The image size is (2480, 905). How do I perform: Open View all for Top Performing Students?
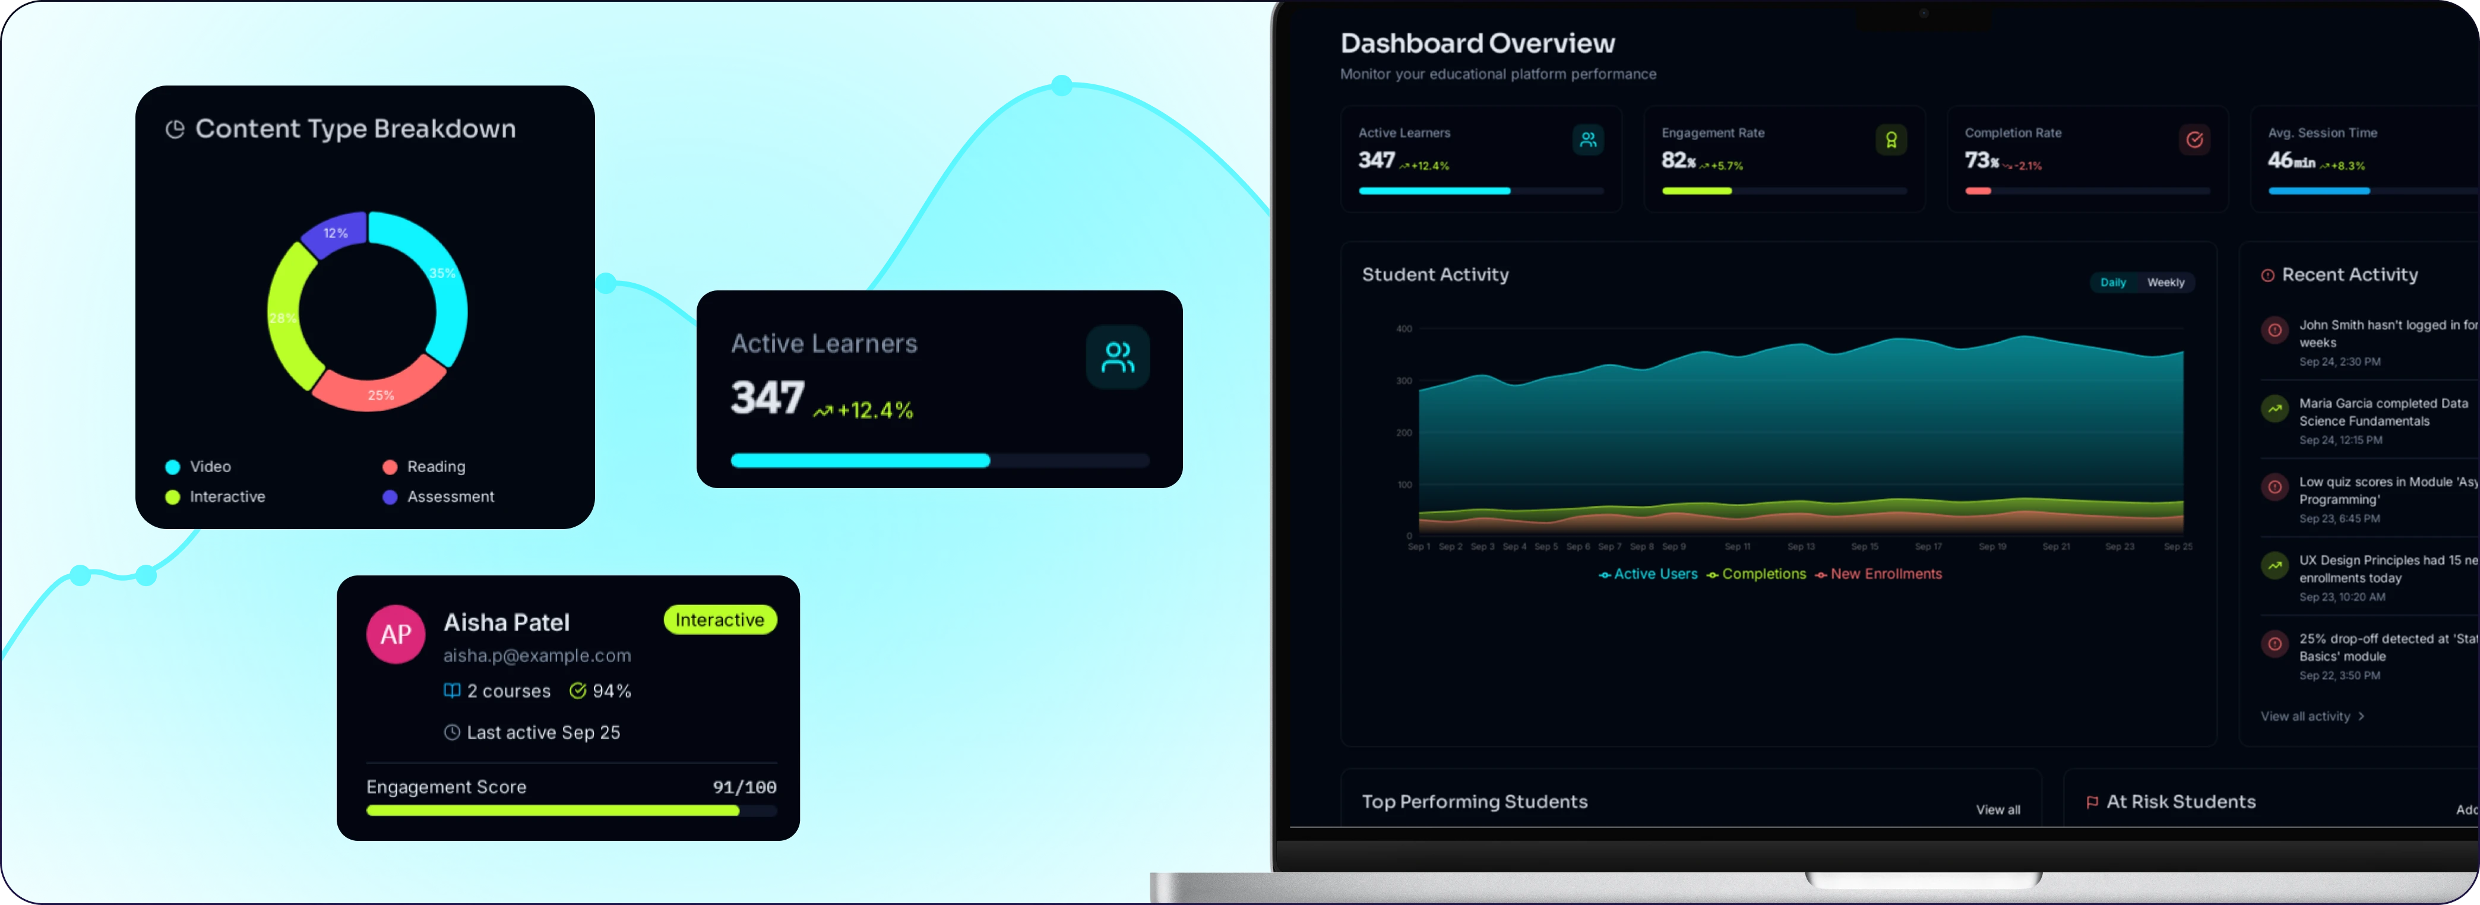pos(1998,809)
